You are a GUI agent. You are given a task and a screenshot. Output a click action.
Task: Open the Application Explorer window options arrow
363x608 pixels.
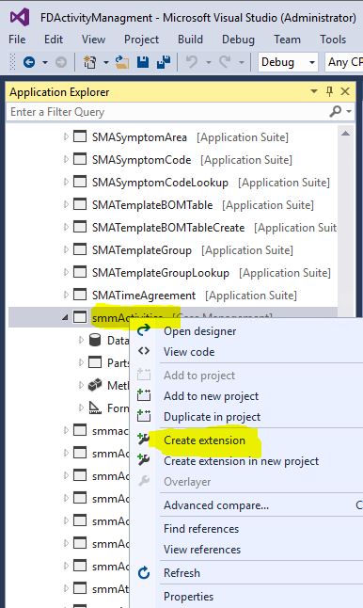tap(314, 92)
